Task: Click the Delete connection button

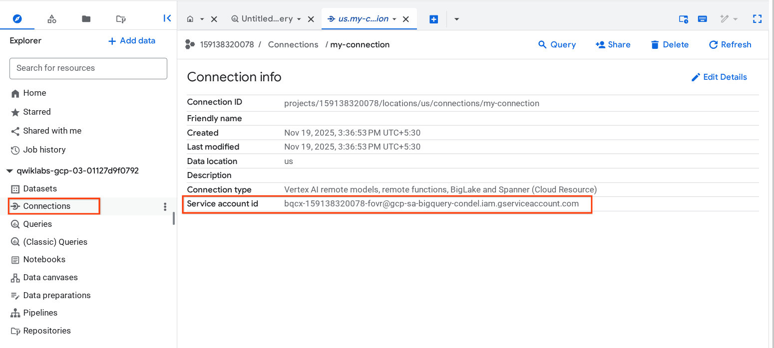Action: pyautogui.click(x=670, y=44)
